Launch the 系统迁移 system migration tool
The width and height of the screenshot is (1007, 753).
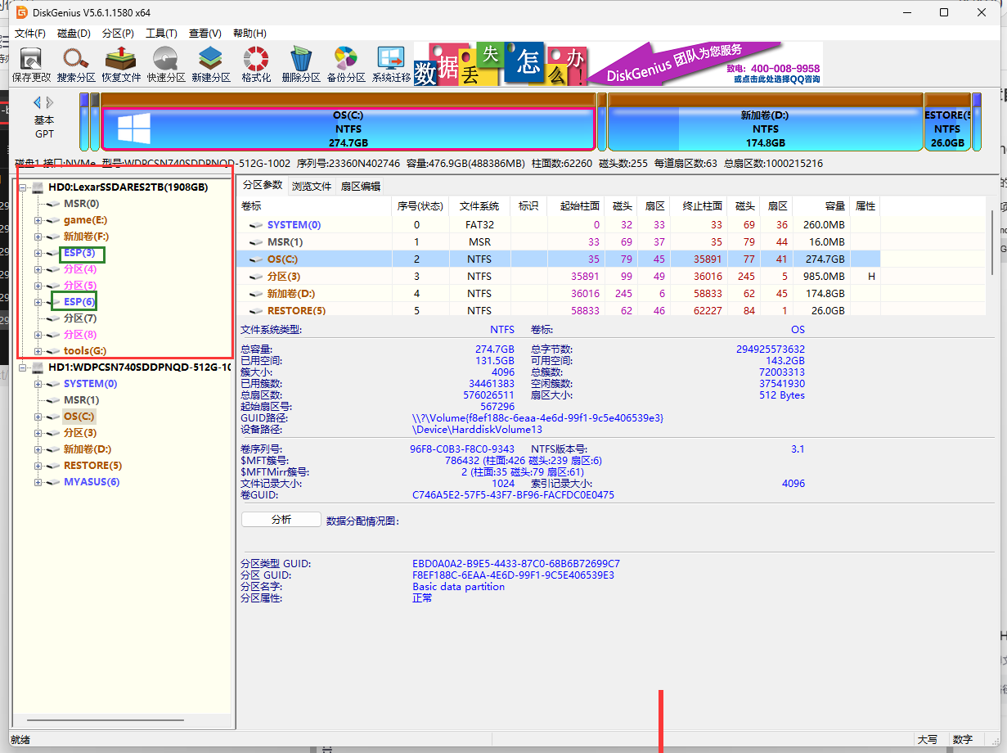pyautogui.click(x=391, y=65)
